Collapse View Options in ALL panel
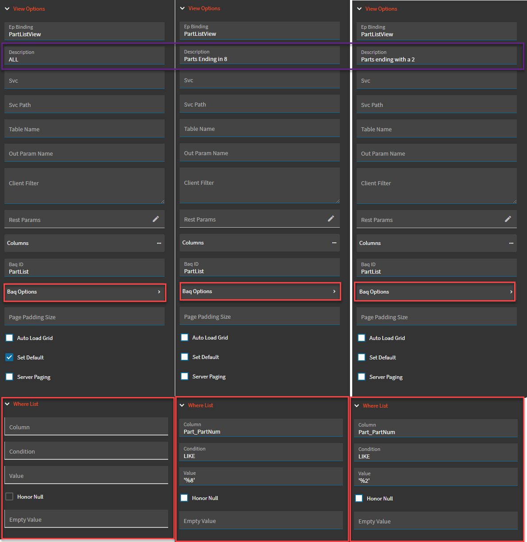 coord(7,8)
